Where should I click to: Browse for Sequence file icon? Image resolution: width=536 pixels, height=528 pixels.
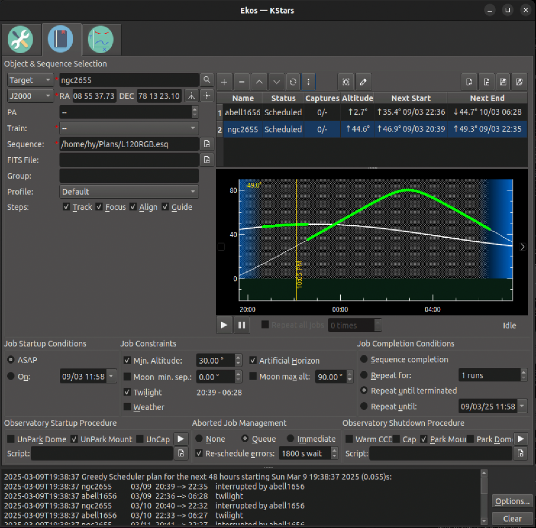(x=207, y=144)
